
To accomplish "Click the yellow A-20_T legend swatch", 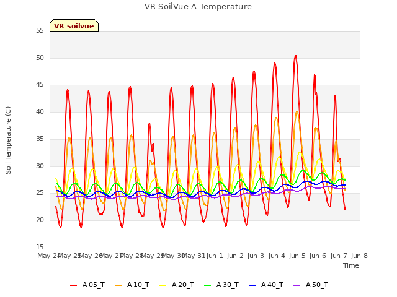I will click(163, 286).
